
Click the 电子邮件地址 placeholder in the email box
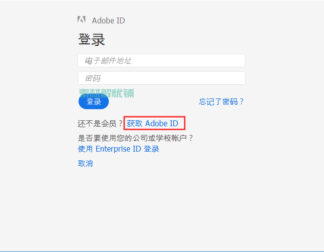[108, 60]
